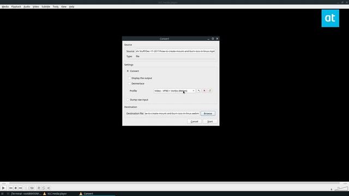The height and width of the screenshot is (196, 349).
Task: Adjust the volume slider
Action: click(x=341, y=189)
